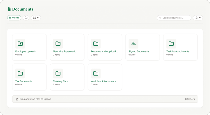Viewport: 210px width, 115px height.
Task: Click the magnifier icon in the search box
Action: [160, 18]
